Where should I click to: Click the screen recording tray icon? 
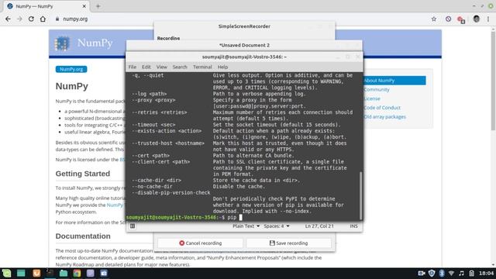coord(422,274)
